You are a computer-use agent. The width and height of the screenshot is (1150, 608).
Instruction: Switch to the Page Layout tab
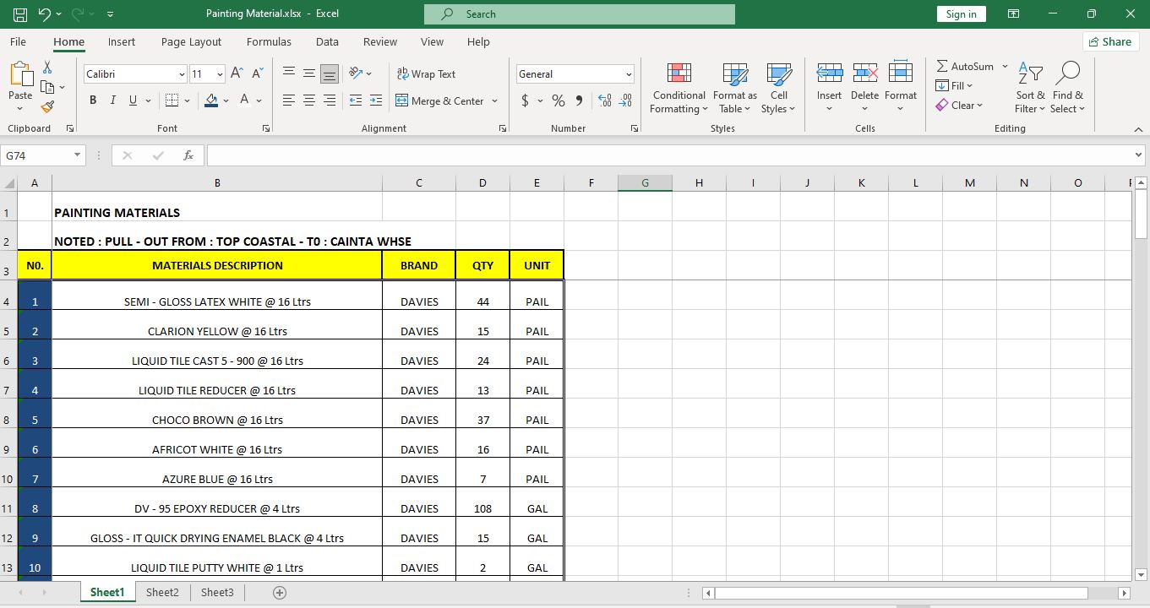(x=191, y=41)
